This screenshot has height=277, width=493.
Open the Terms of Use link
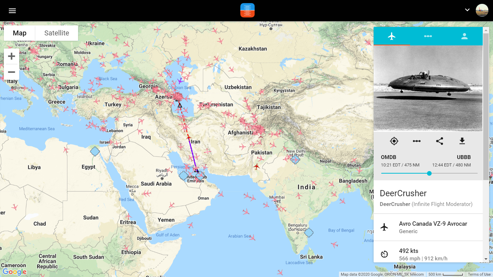(479, 274)
